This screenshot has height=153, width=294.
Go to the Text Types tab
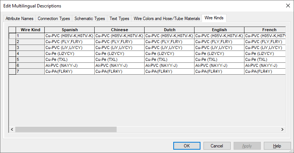(119, 19)
